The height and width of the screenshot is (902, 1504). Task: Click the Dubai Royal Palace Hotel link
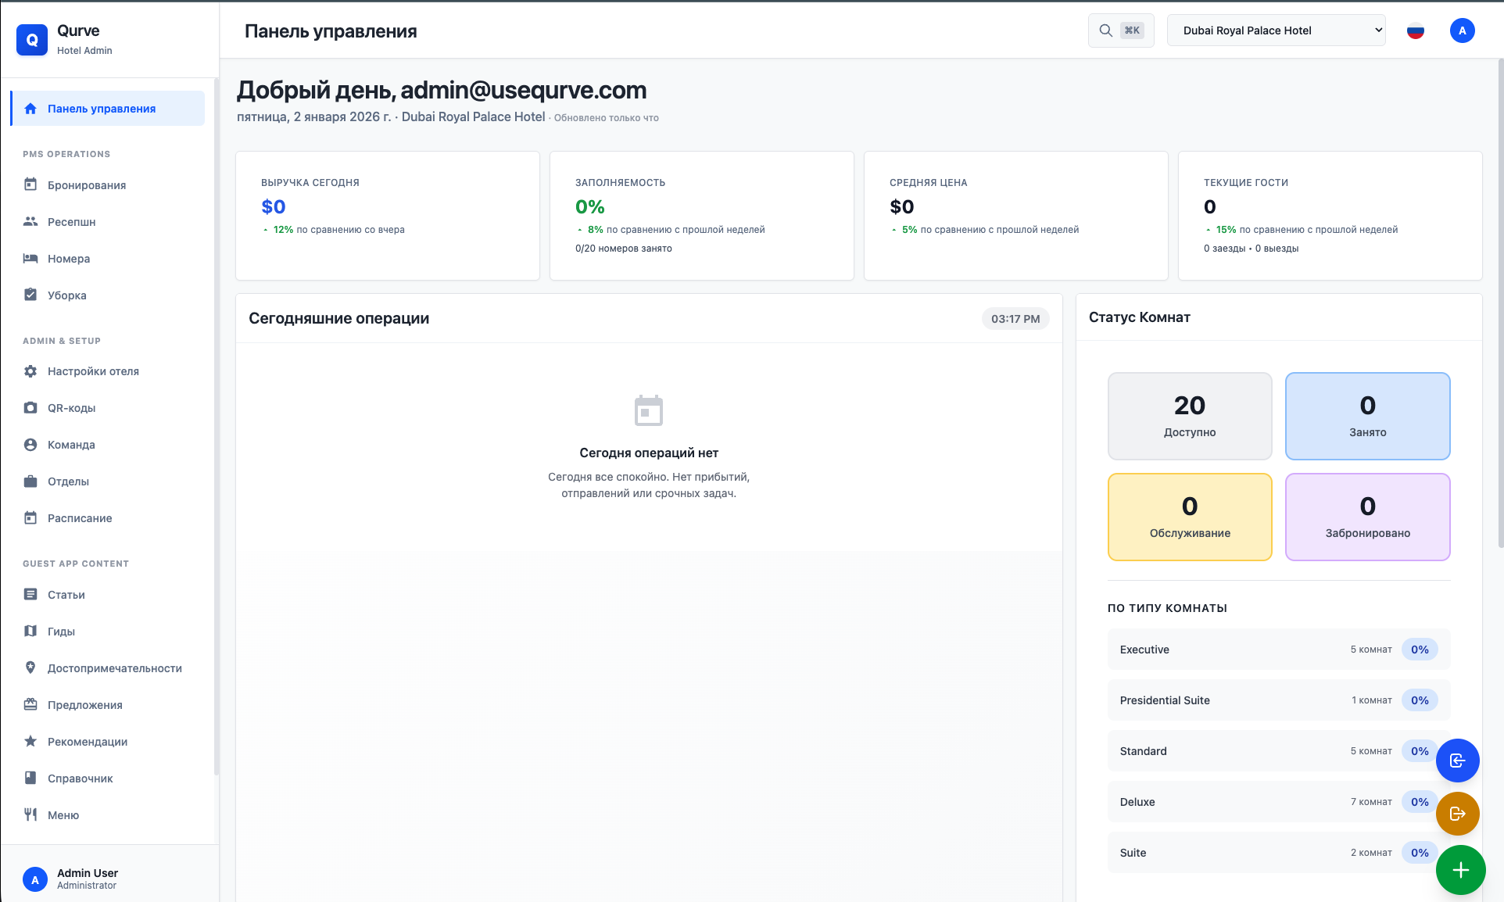(474, 117)
